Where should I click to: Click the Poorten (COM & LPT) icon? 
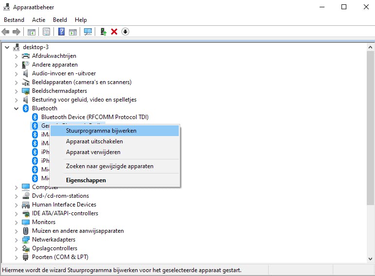pos(25,257)
